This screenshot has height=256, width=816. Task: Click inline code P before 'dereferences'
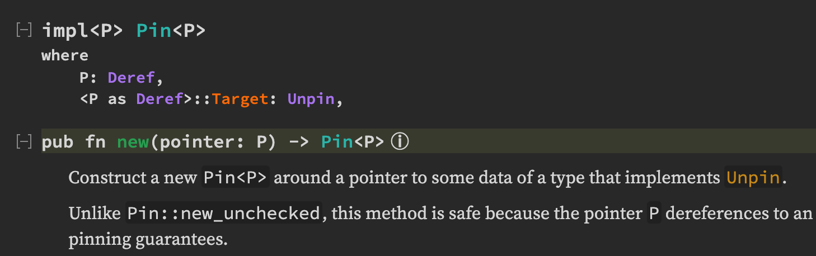pos(654,214)
